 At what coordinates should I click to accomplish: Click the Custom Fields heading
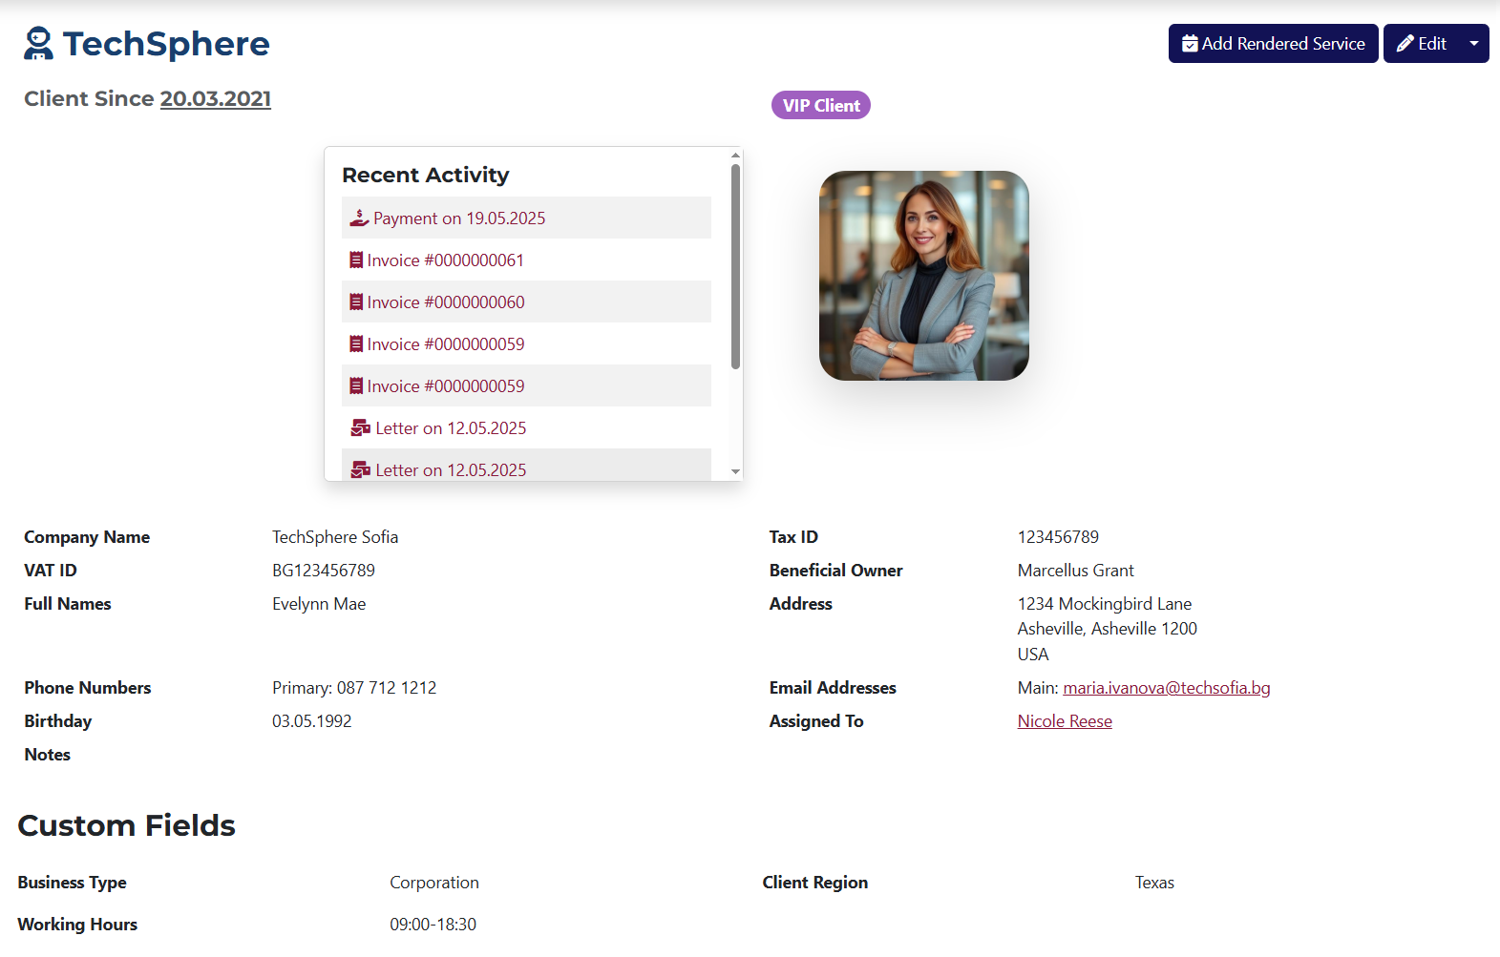pyautogui.click(x=127, y=825)
